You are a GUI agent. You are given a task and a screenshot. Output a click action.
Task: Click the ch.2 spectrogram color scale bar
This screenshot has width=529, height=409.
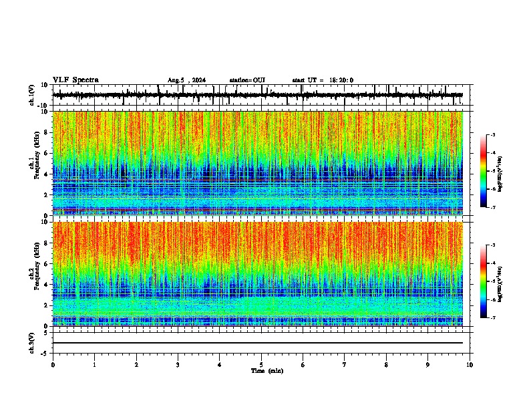(484, 281)
